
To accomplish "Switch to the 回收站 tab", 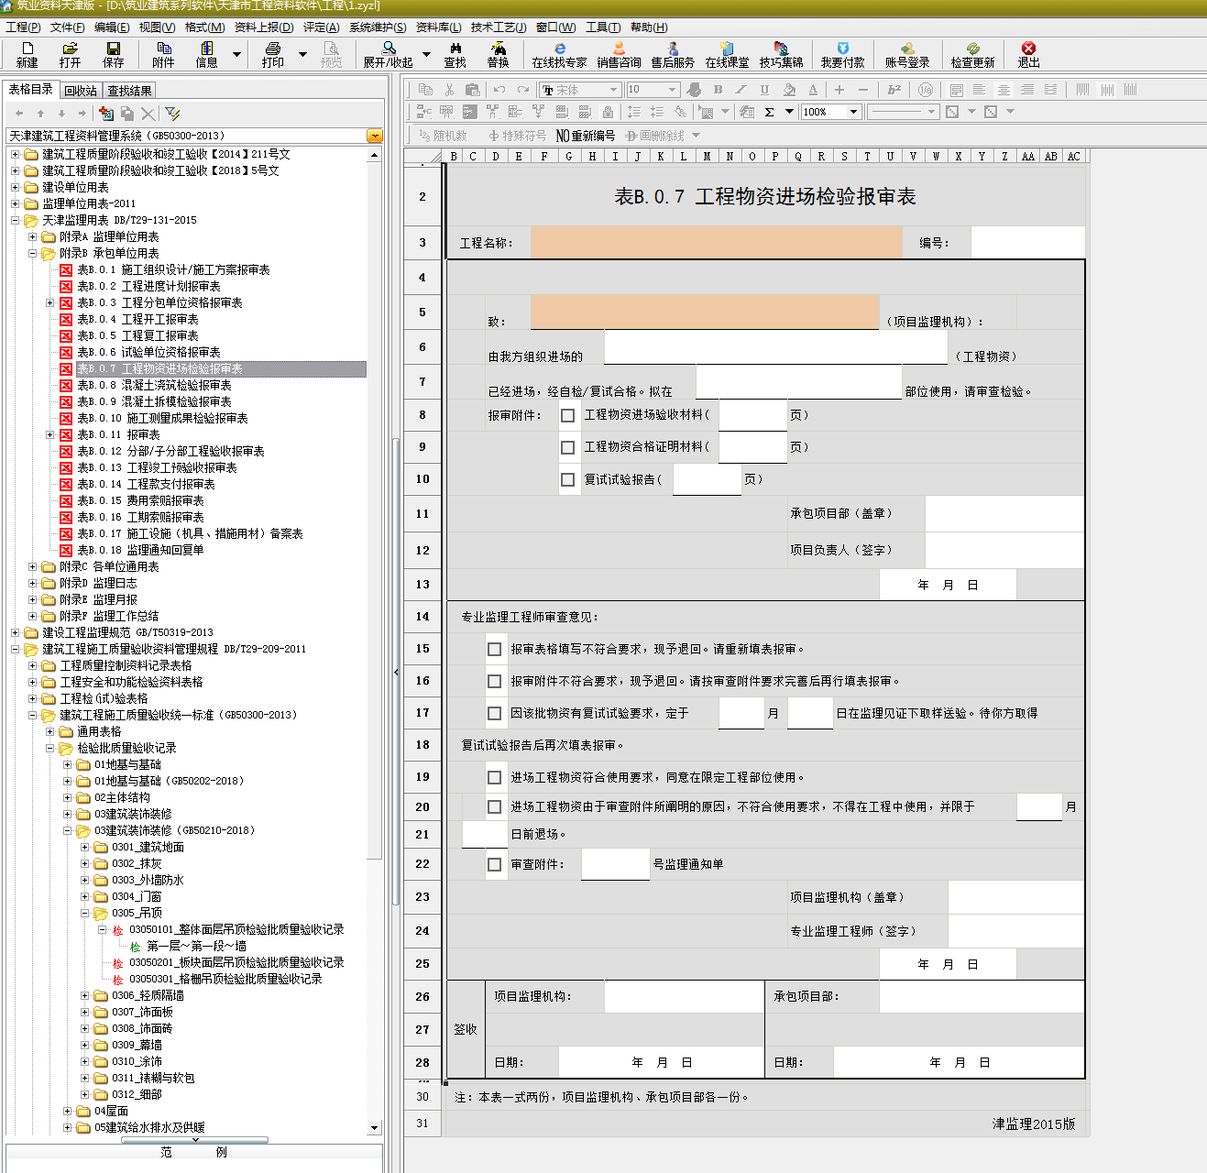I will [81, 91].
